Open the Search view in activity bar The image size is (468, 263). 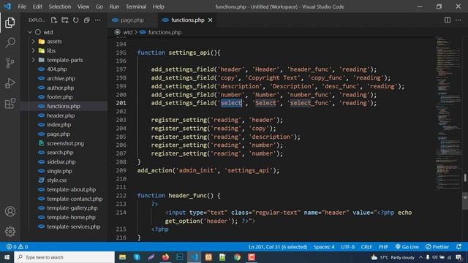pos(10,42)
